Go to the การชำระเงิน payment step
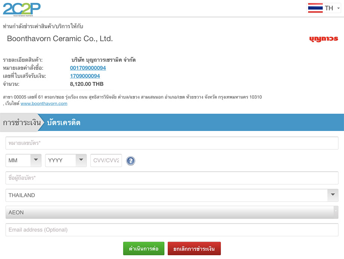Viewport: 344px width, 259px height. tap(22, 122)
